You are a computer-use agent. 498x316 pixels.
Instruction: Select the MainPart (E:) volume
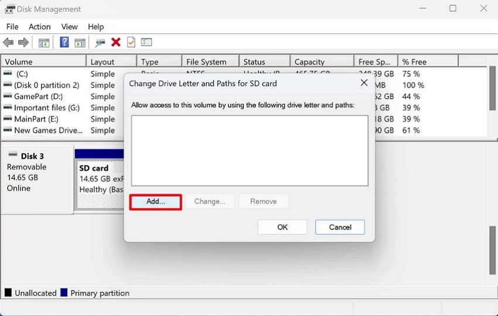point(36,119)
